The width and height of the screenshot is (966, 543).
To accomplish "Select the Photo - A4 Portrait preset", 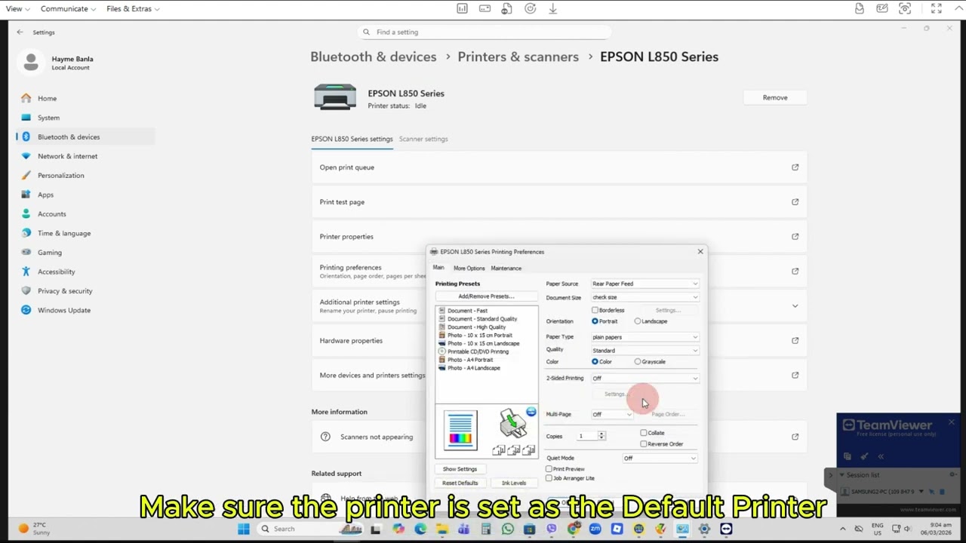I will coord(469,360).
